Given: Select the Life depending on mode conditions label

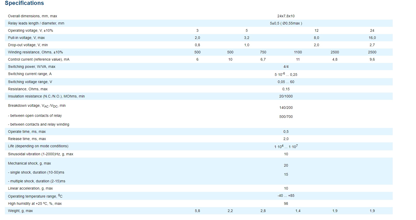Looking at the screenshot, I should 38,146.
